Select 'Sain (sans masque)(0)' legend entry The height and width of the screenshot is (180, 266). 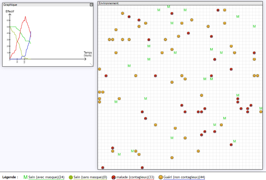point(90,177)
